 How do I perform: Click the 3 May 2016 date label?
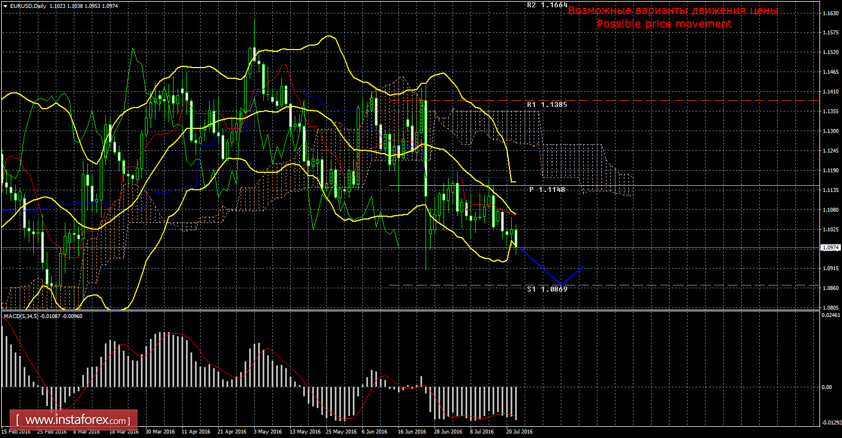pos(268,432)
